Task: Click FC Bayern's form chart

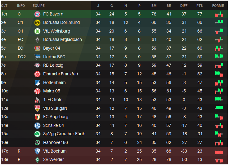Action: tap(218, 14)
